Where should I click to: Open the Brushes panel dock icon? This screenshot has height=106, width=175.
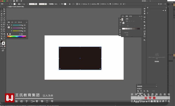[x=145, y=11]
